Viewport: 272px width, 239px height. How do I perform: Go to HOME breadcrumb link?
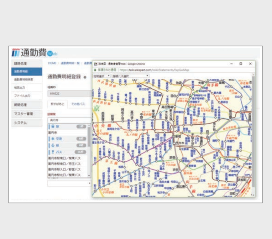point(52,63)
